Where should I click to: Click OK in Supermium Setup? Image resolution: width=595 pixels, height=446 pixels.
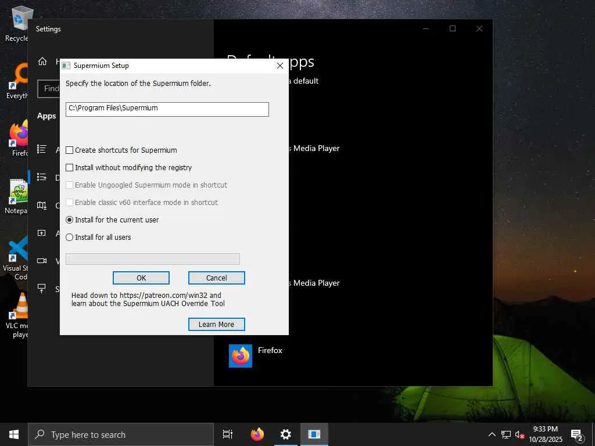141,278
